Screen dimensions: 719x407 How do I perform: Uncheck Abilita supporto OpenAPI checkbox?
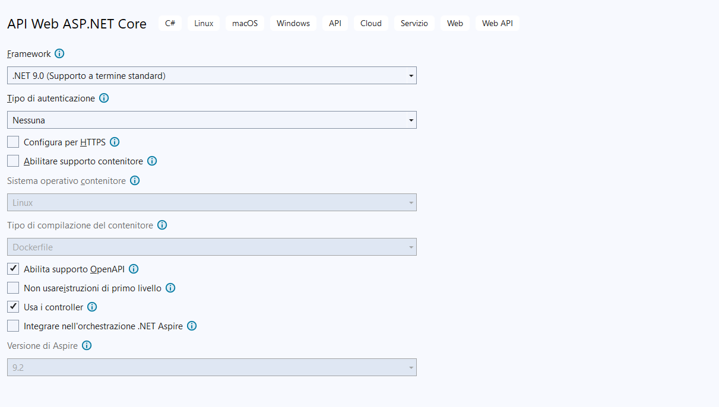[x=13, y=269]
